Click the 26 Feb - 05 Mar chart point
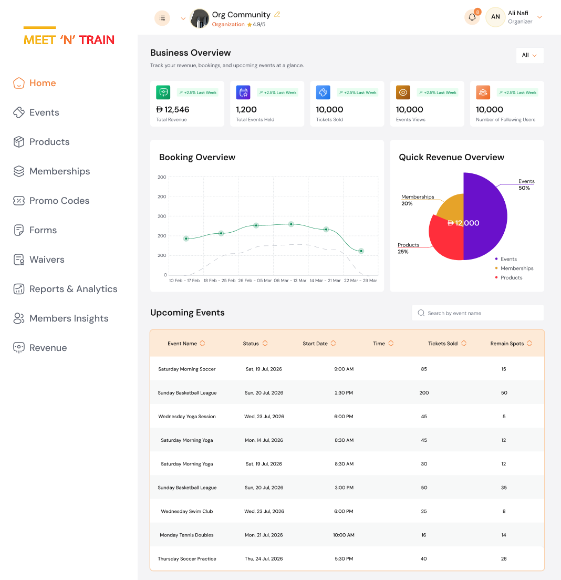The width and height of the screenshot is (561, 580). coord(256,225)
